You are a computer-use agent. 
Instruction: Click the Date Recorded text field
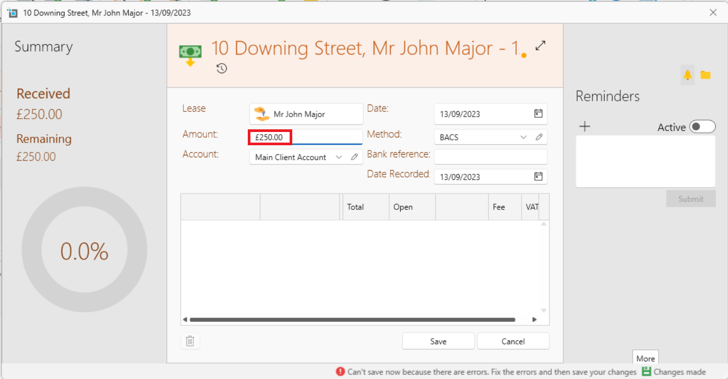click(x=490, y=177)
